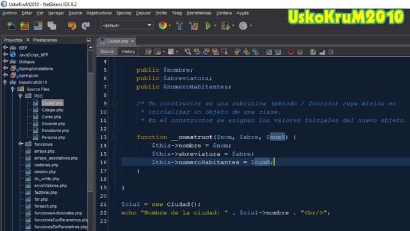Screen dimensions: 410x231
Task: Open dropdown arrow next to Chrome icon
Action: click(x=170, y=26)
